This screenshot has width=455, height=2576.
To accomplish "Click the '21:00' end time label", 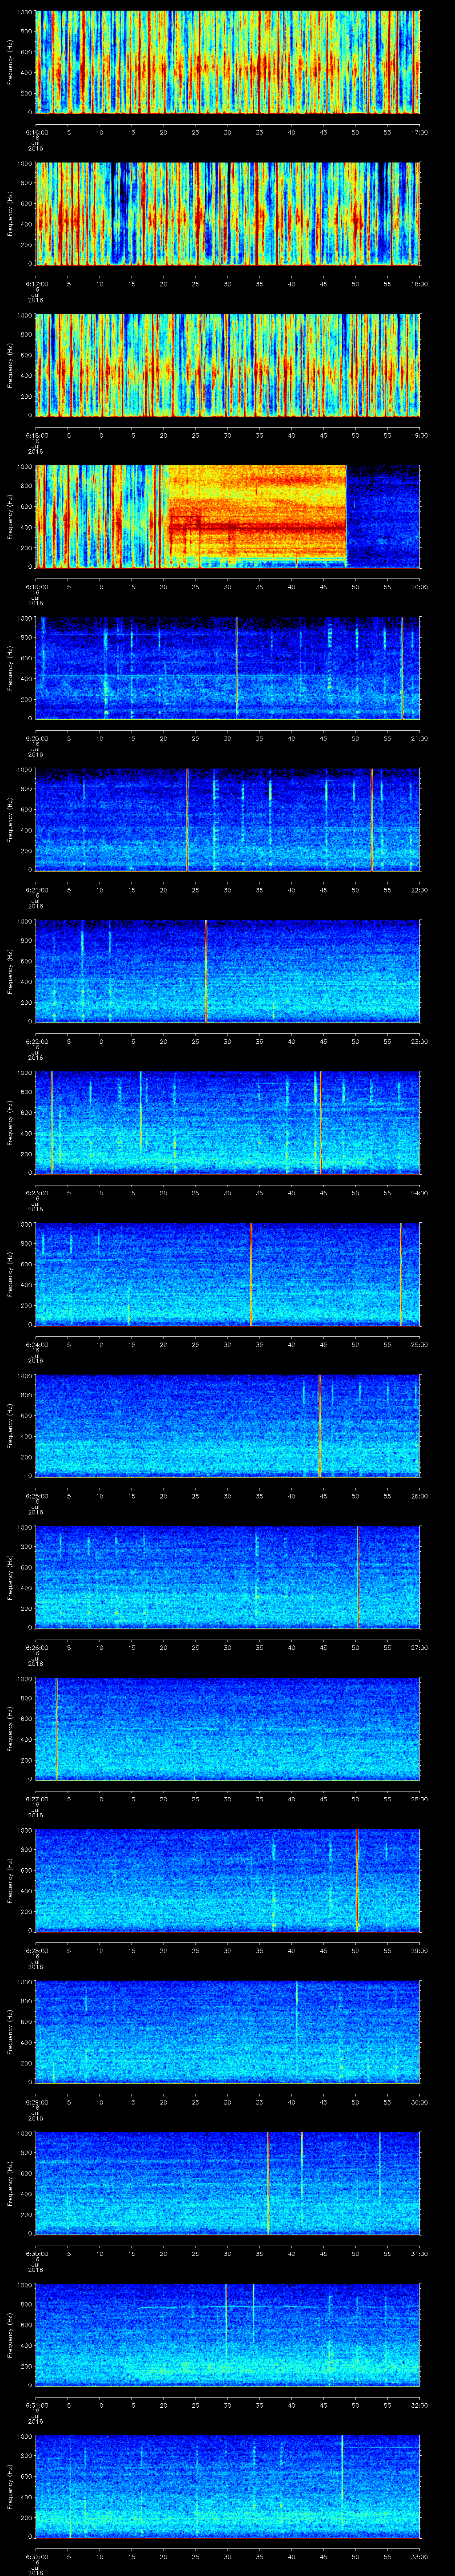I will [419, 738].
